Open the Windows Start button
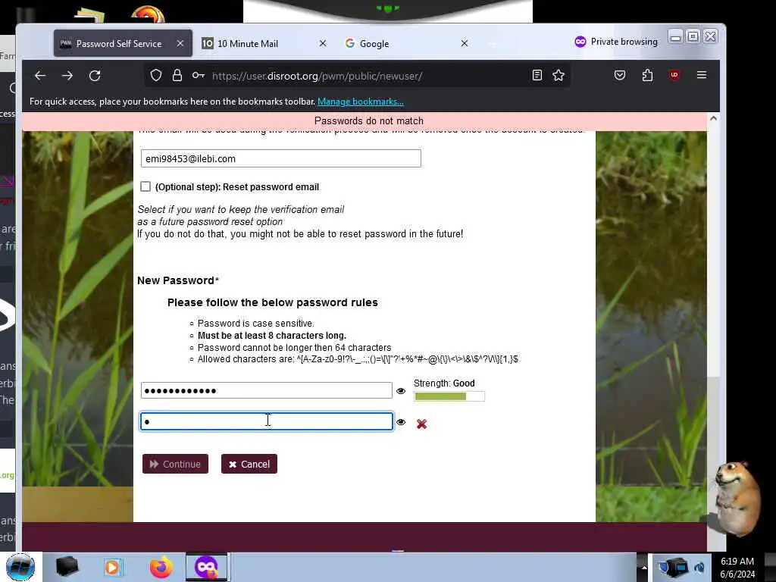The width and height of the screenshot is (776, 582). [20, 567]
